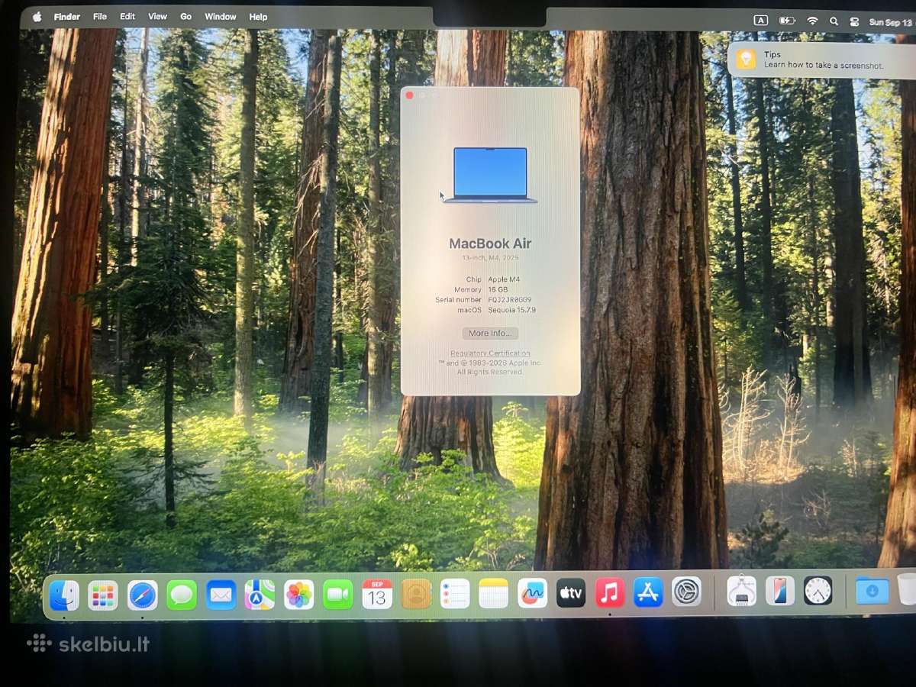
Task: Open the Messages app
Action: (182, 595)
